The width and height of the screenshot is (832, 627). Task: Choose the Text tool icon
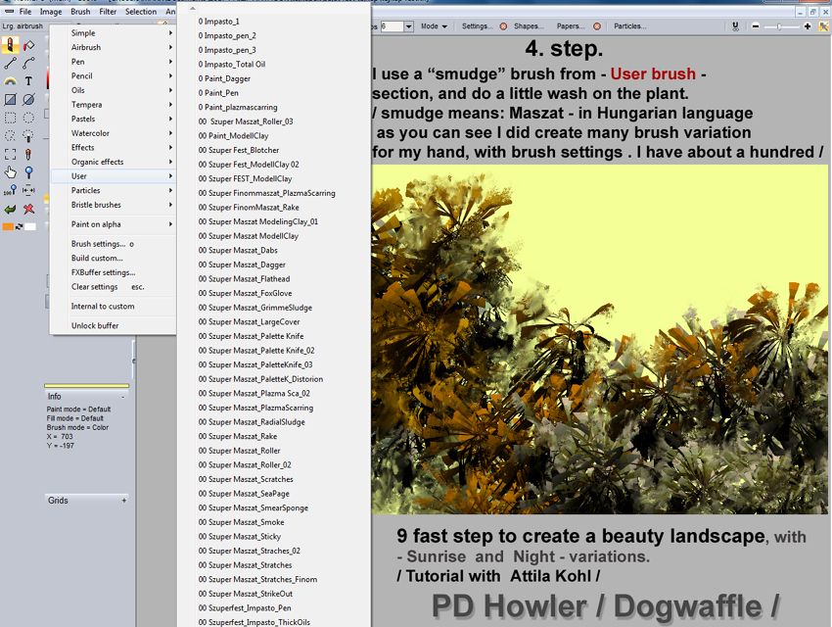pos(28,81)
